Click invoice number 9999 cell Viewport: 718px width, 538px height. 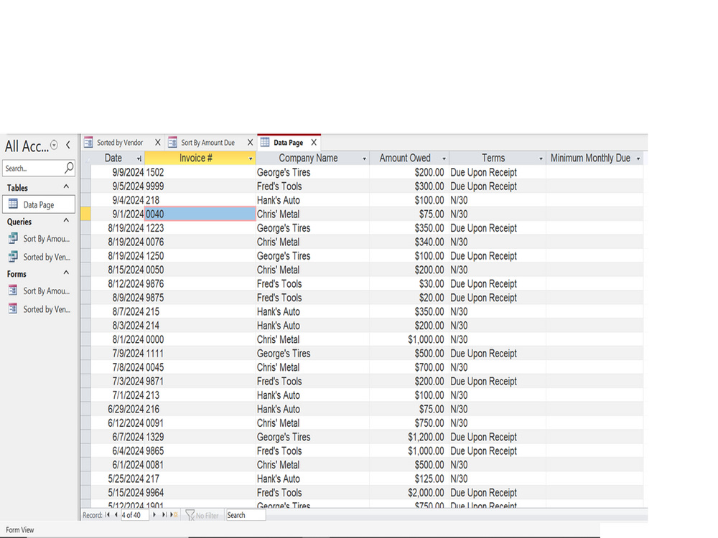pyautogui.click(x=200, y=187)
